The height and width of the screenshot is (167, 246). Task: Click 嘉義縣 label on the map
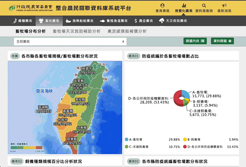click(68, 111)
